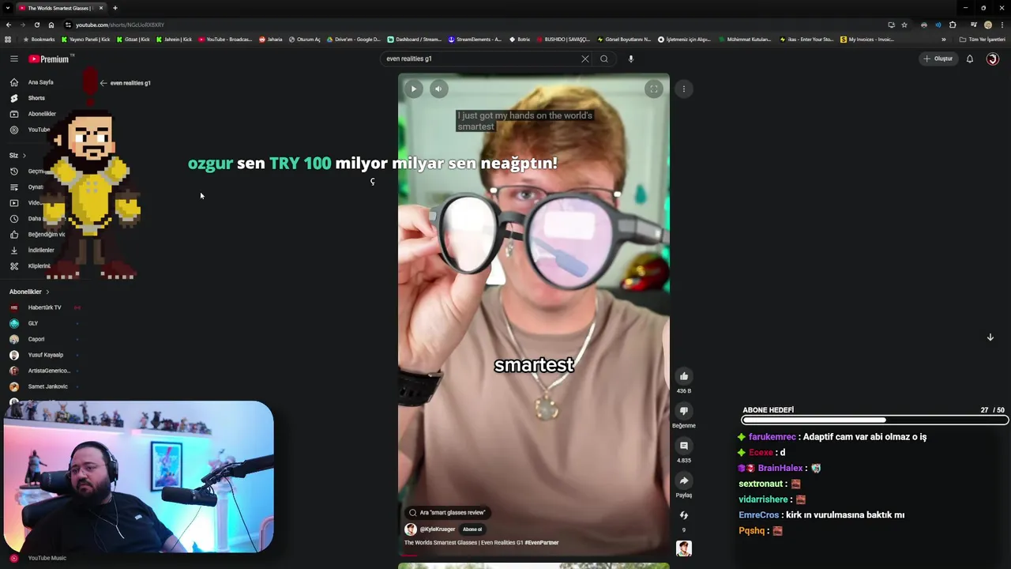Click the 'smart glasses review' search suggestion
The image size is (1011, 569).
pyautogui.click(x=448, y=512)
